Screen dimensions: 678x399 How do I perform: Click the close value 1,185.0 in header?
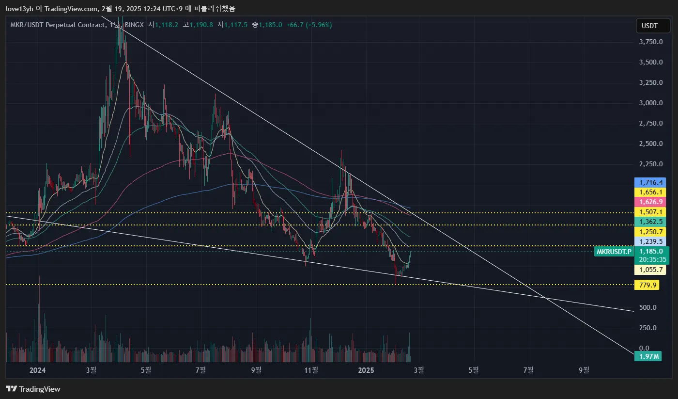click(271, 25)
